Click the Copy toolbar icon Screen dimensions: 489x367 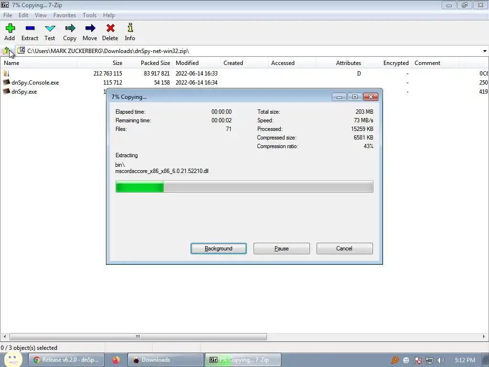[x=70, y=28]
